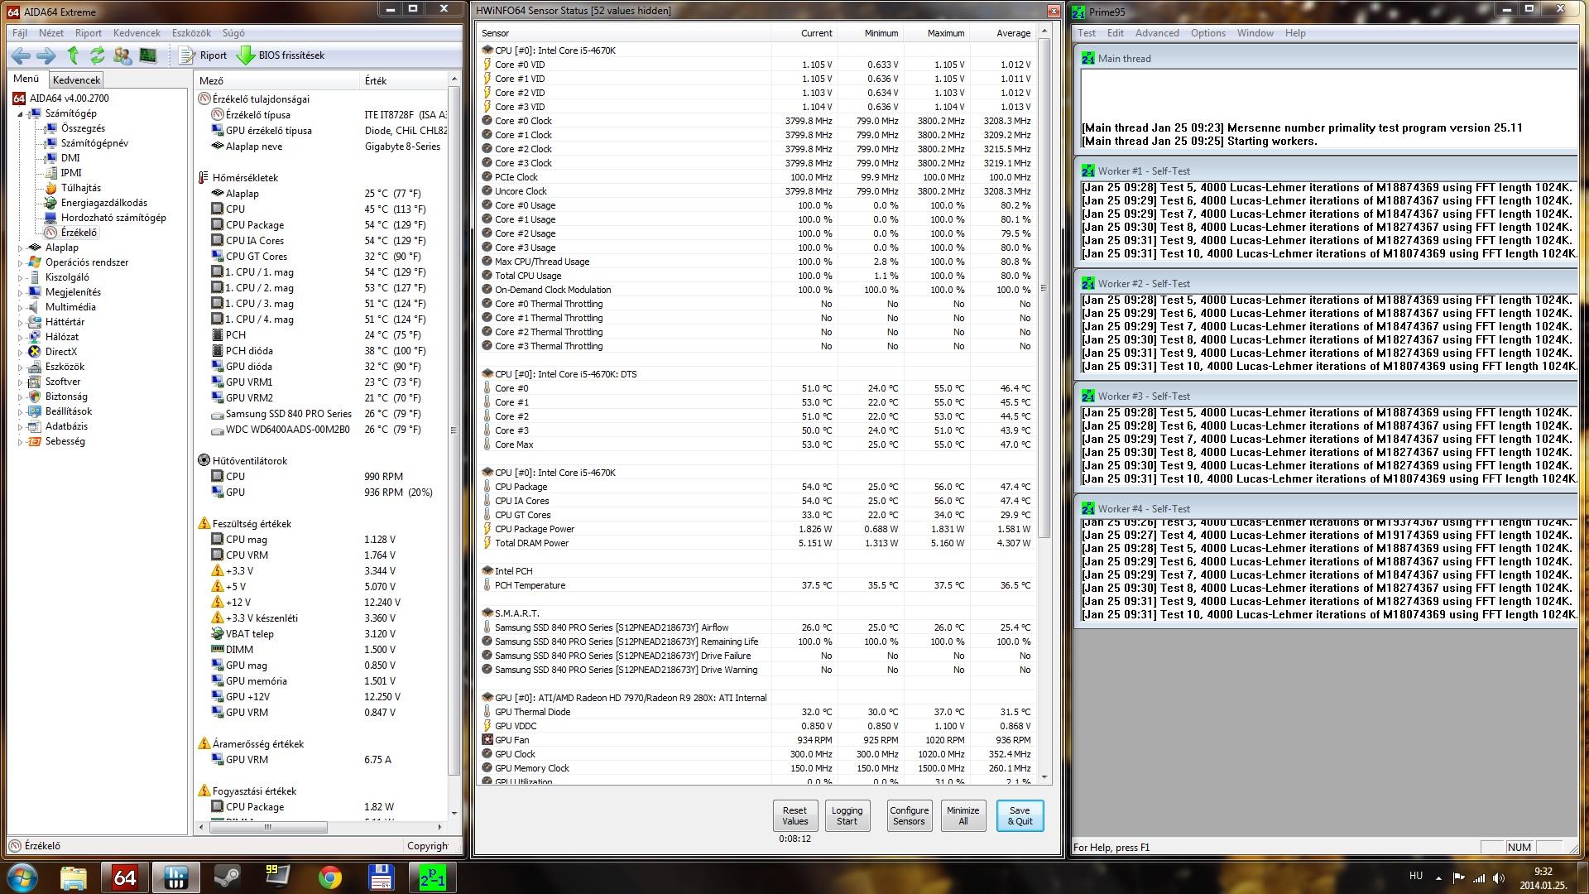The width and height of the screenshot is (1589, 894).
Task: Click the AIDA64 sensor list vertical scrollbar
Action: tap(454, 430)
